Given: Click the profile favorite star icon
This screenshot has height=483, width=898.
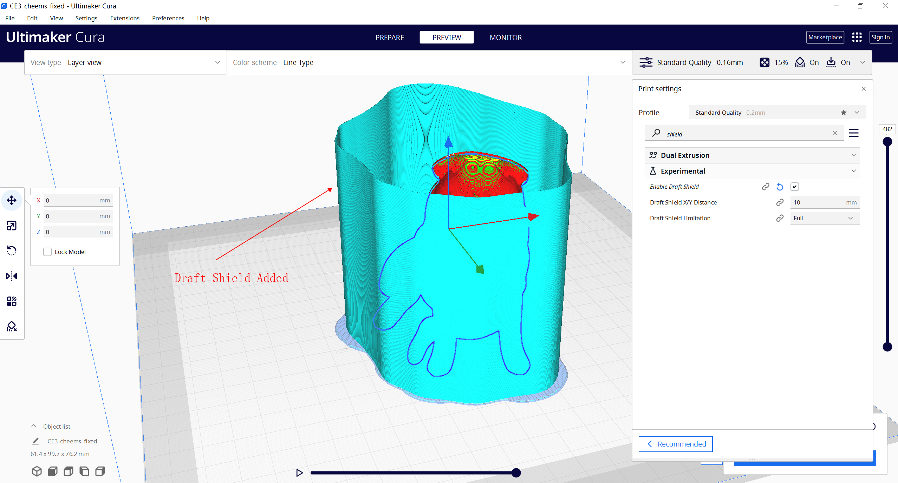Looking at the screenshot, I should tap(844, 113).
